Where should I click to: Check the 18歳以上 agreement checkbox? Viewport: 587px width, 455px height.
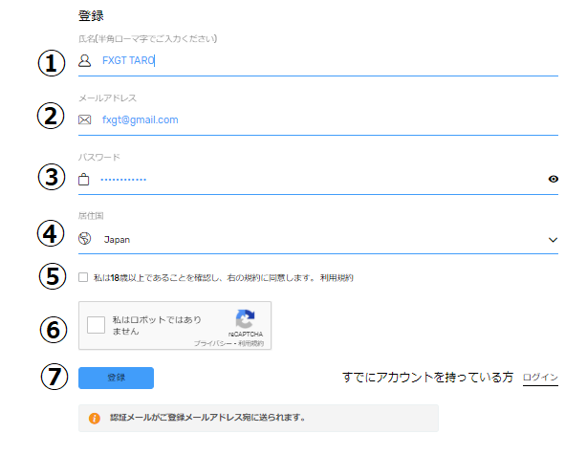[x=84, y=278]
